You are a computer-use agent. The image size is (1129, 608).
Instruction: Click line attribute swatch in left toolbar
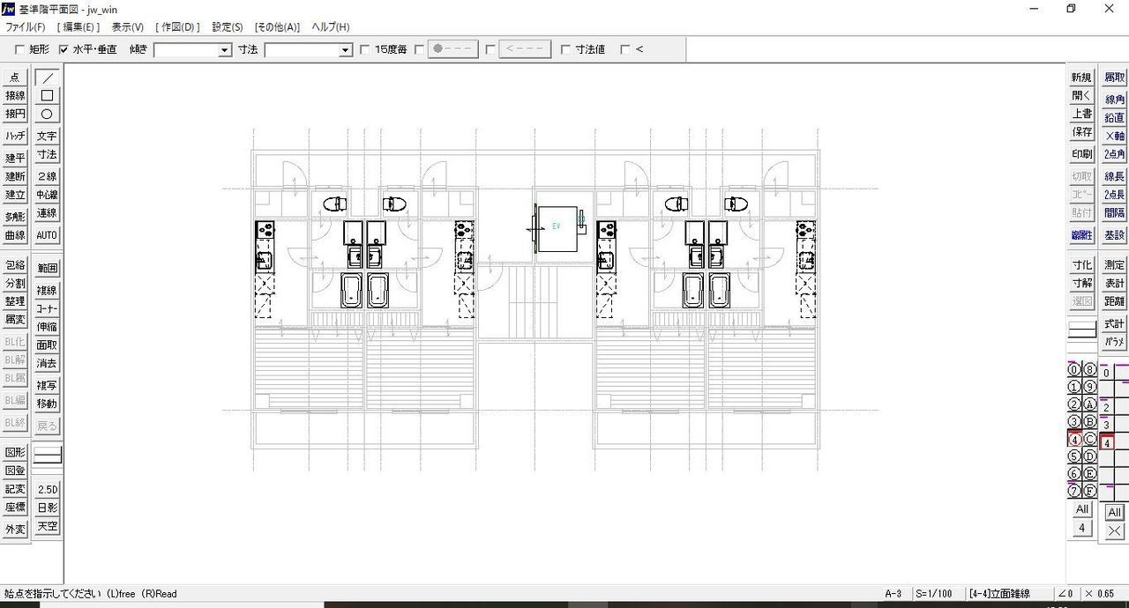pos(47,456)
